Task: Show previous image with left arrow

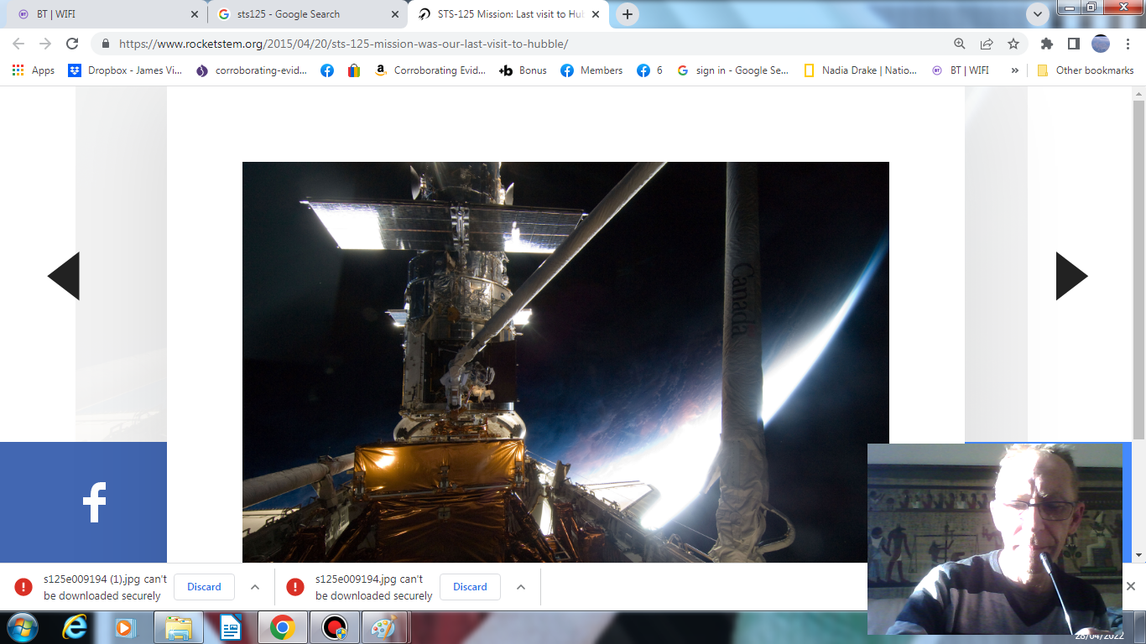Action: point(64,276)
